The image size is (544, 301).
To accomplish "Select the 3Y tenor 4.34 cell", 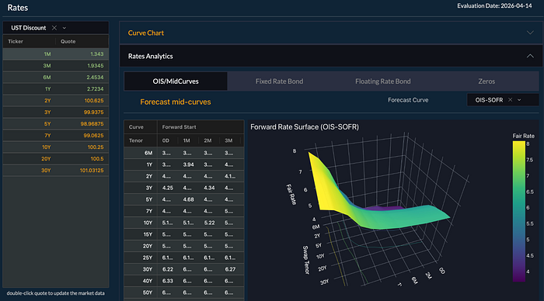I will 209,188.
